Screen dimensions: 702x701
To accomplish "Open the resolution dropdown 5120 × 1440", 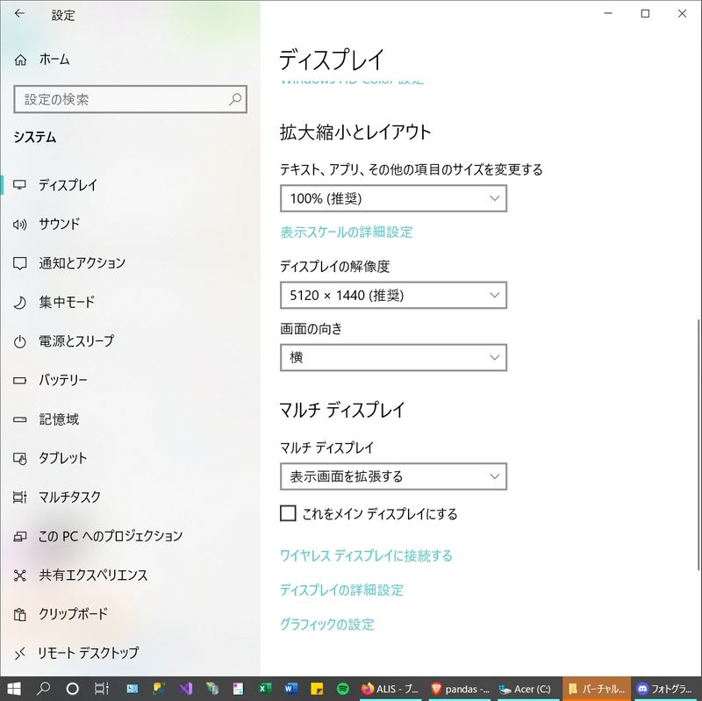I will [393, 295].
